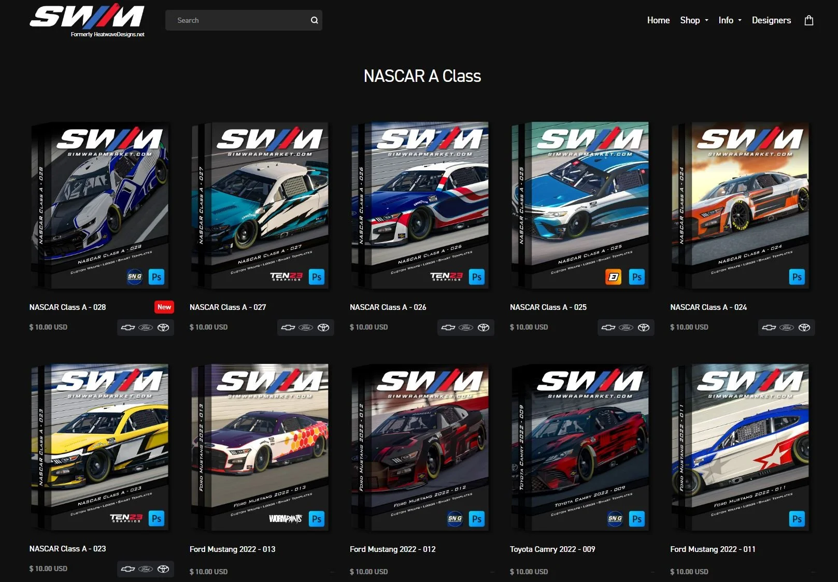Click Toyota icon under NASCAR Class A - 026

pyautogui.click(x=484, y=328)
